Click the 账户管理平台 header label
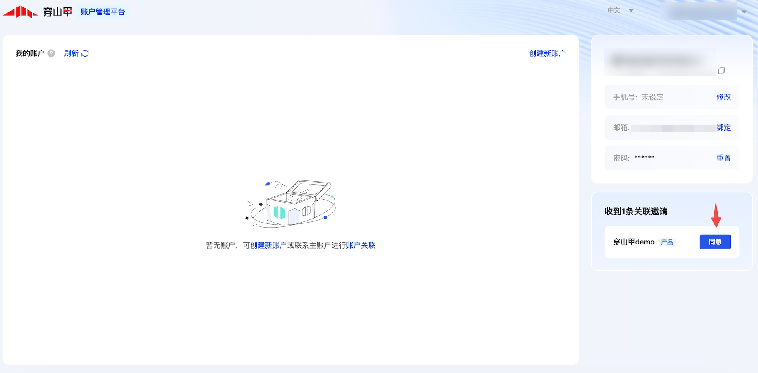 (x=103, y=12)
